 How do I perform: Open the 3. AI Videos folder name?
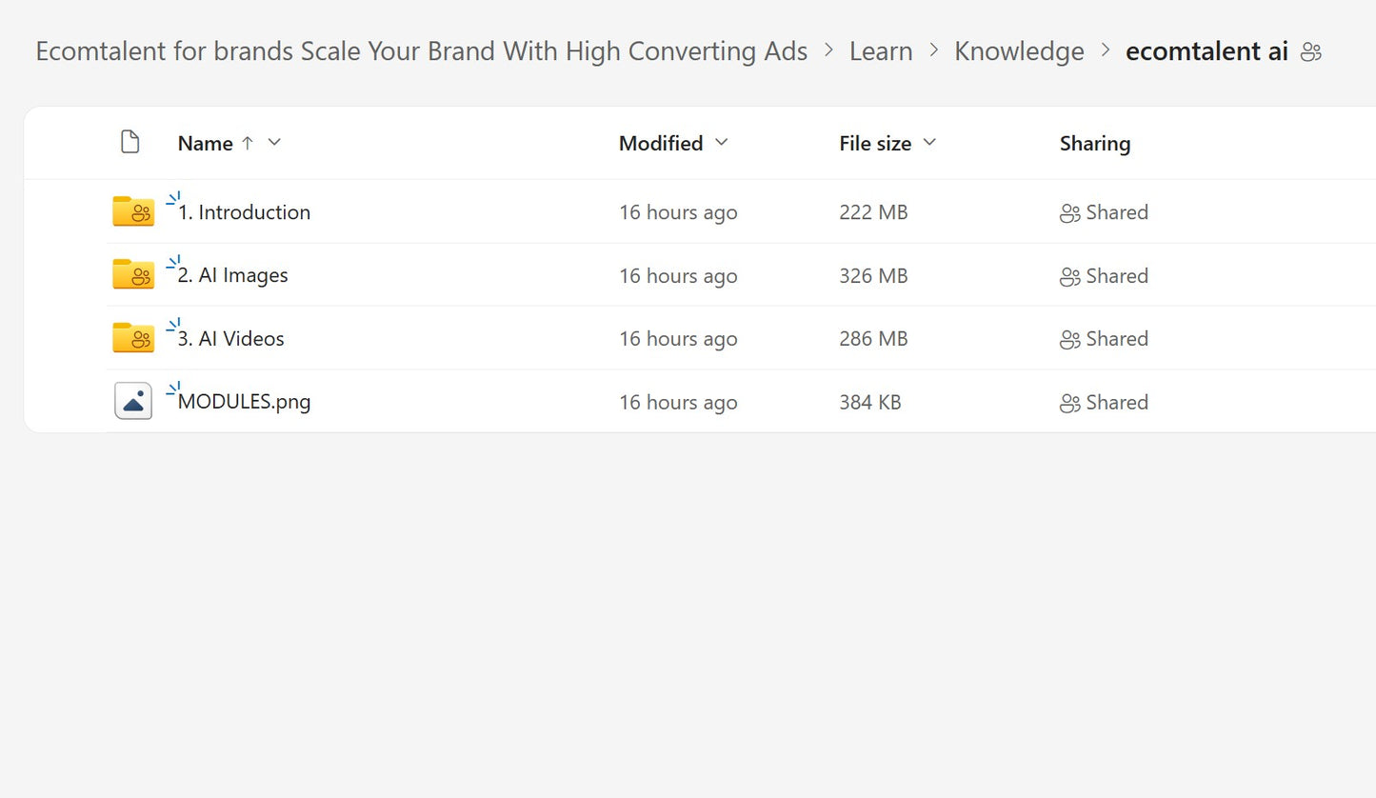tap(231, 339)
